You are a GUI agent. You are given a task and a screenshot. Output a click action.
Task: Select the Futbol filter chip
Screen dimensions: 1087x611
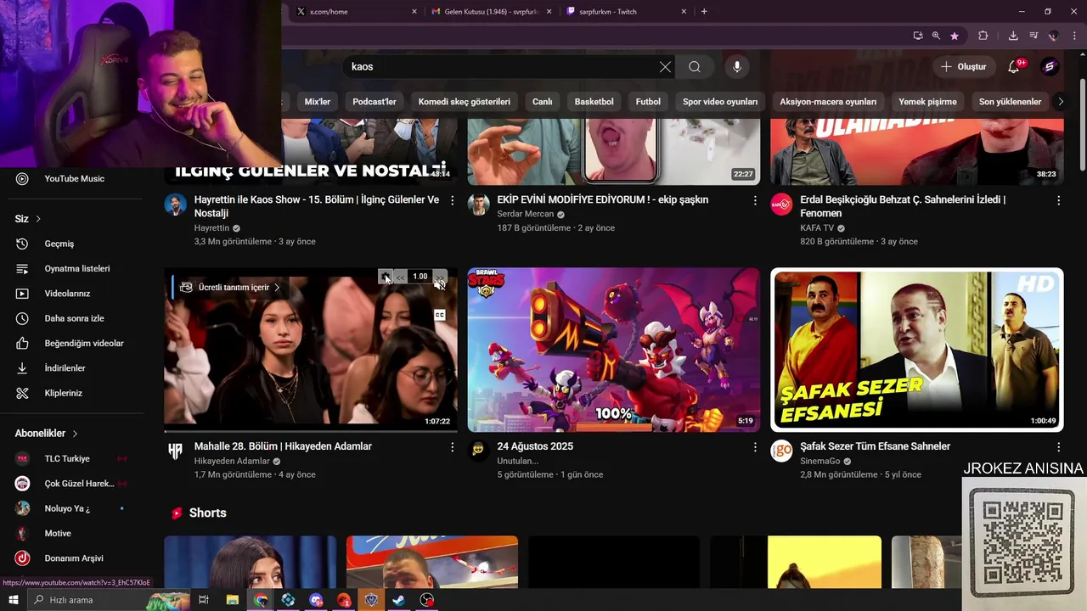648,102
